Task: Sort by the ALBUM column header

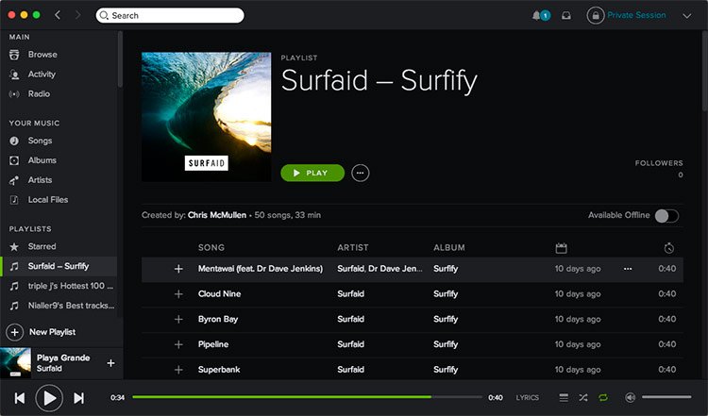Action: 448,248
